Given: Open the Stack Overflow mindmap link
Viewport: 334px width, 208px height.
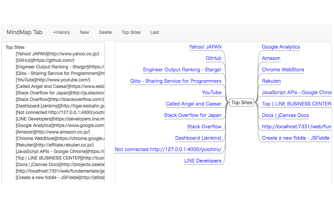Looking at the screenshot, I should pos(204,127).
